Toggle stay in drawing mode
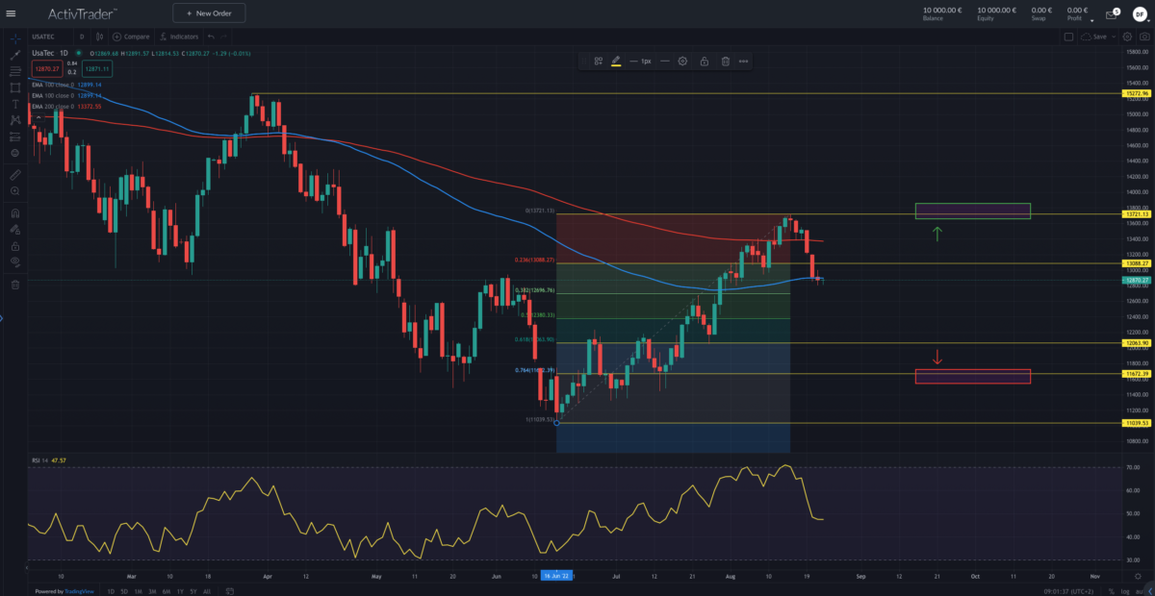1155x596 pixels. pos(15,230)
